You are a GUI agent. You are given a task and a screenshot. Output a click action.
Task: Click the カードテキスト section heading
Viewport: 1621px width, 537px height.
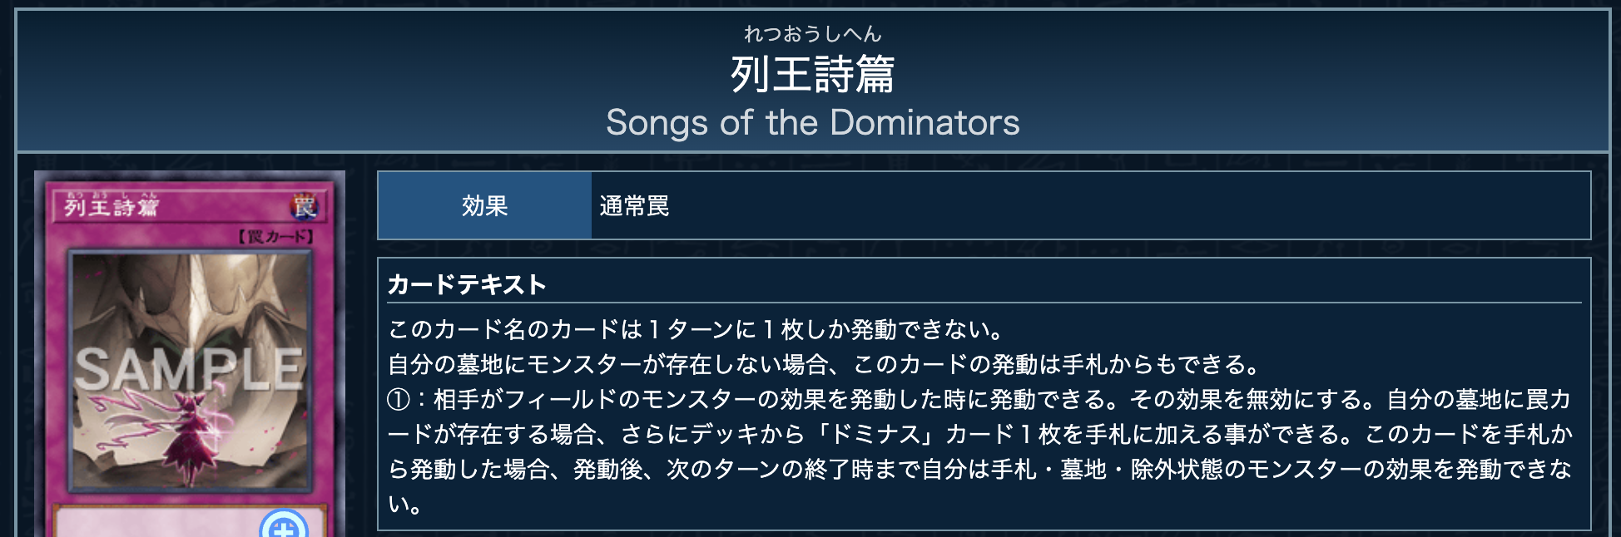pyautogui.click(x=467, y=285)
